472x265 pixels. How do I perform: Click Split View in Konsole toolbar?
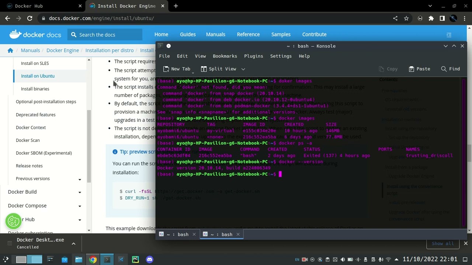point(219,69)
